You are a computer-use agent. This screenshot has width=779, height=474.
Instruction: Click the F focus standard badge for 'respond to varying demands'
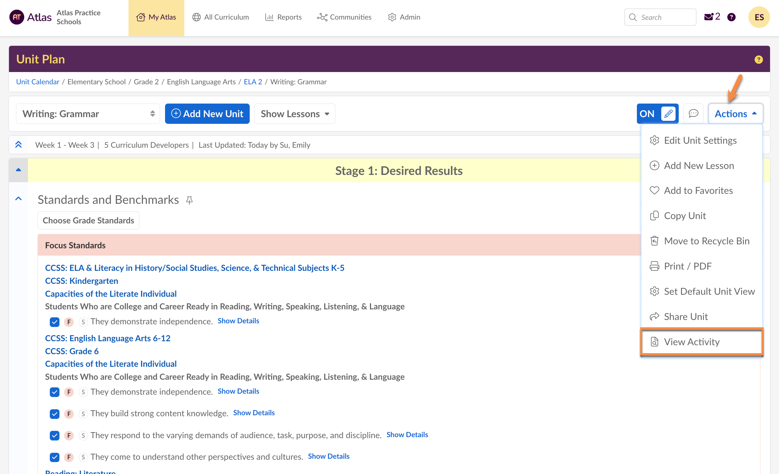pos(69,435)
